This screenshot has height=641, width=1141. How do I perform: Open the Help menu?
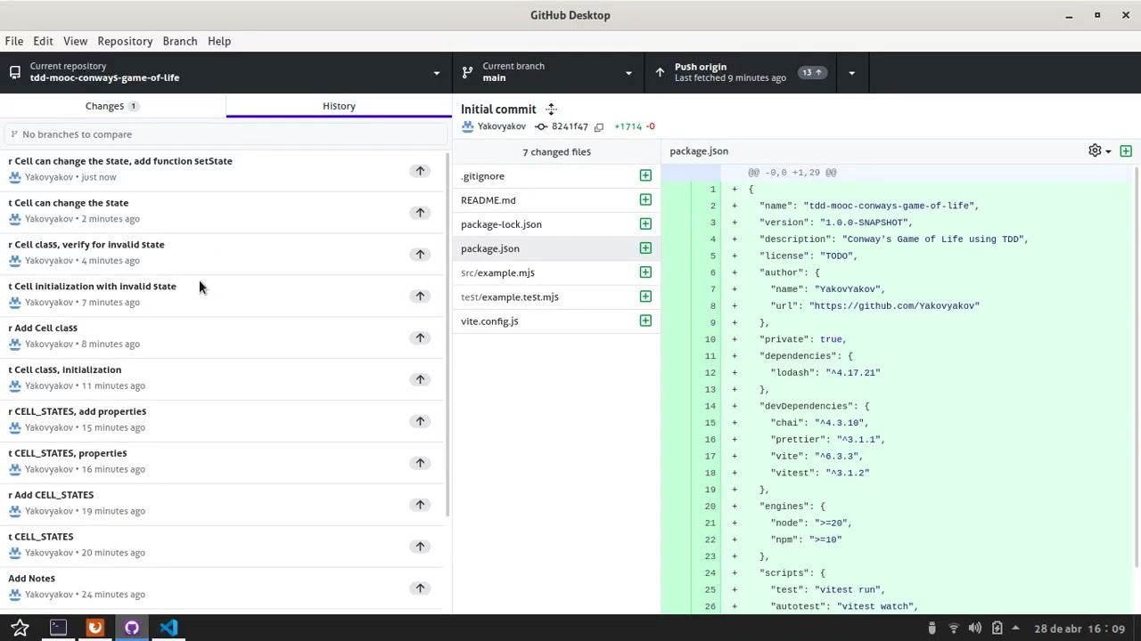(219, 41)
